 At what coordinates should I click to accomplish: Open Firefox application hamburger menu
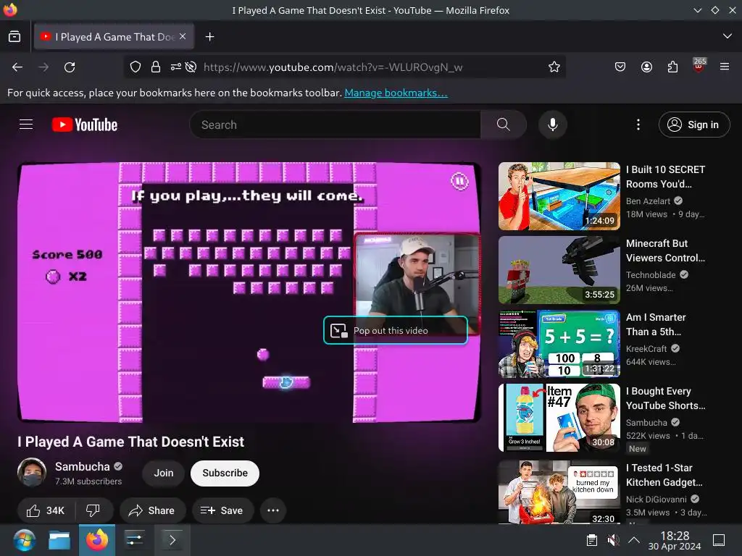point(725,67)
